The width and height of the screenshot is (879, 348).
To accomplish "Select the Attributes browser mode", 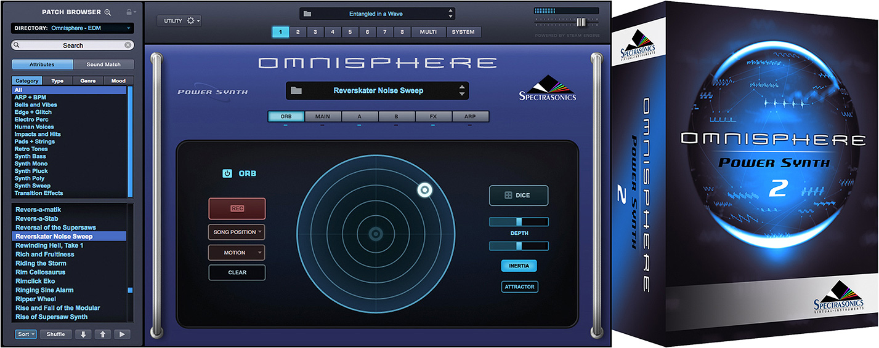I will (42, 65).
